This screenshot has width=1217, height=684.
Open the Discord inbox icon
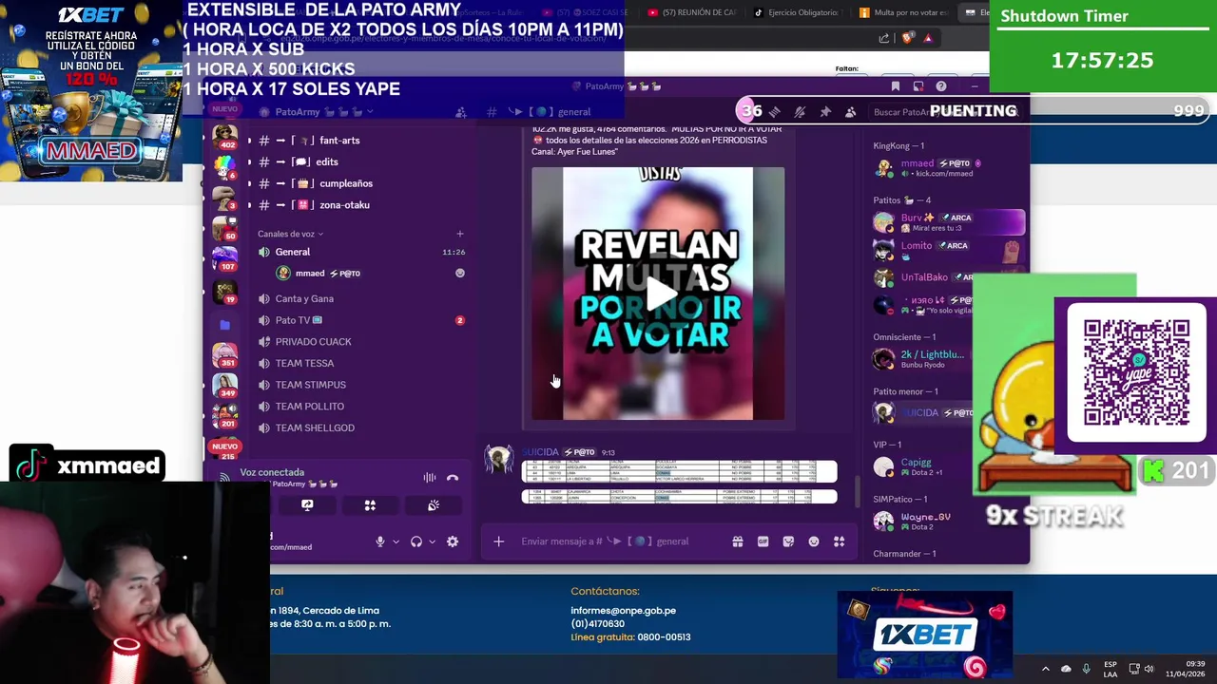coord(918,86)
